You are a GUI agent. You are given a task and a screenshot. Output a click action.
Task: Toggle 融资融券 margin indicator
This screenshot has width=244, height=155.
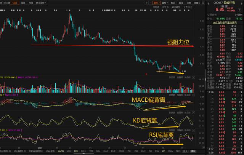[x=176, y=7]
